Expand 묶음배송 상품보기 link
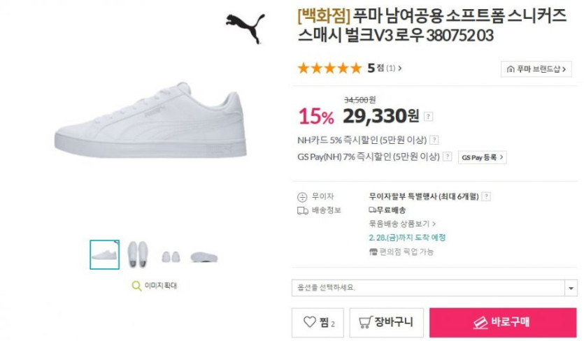Viewport: 584px width, 341px height. pos(403,224)
